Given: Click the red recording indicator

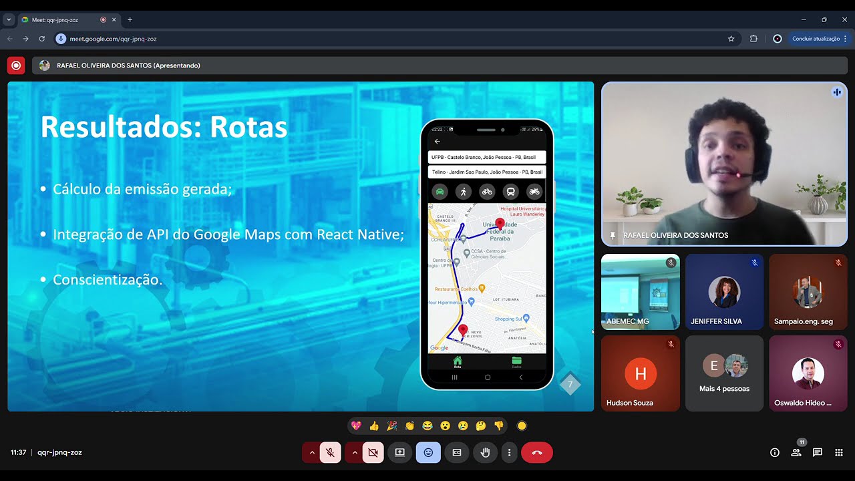Looking at the screenshot, I should 16,65.
